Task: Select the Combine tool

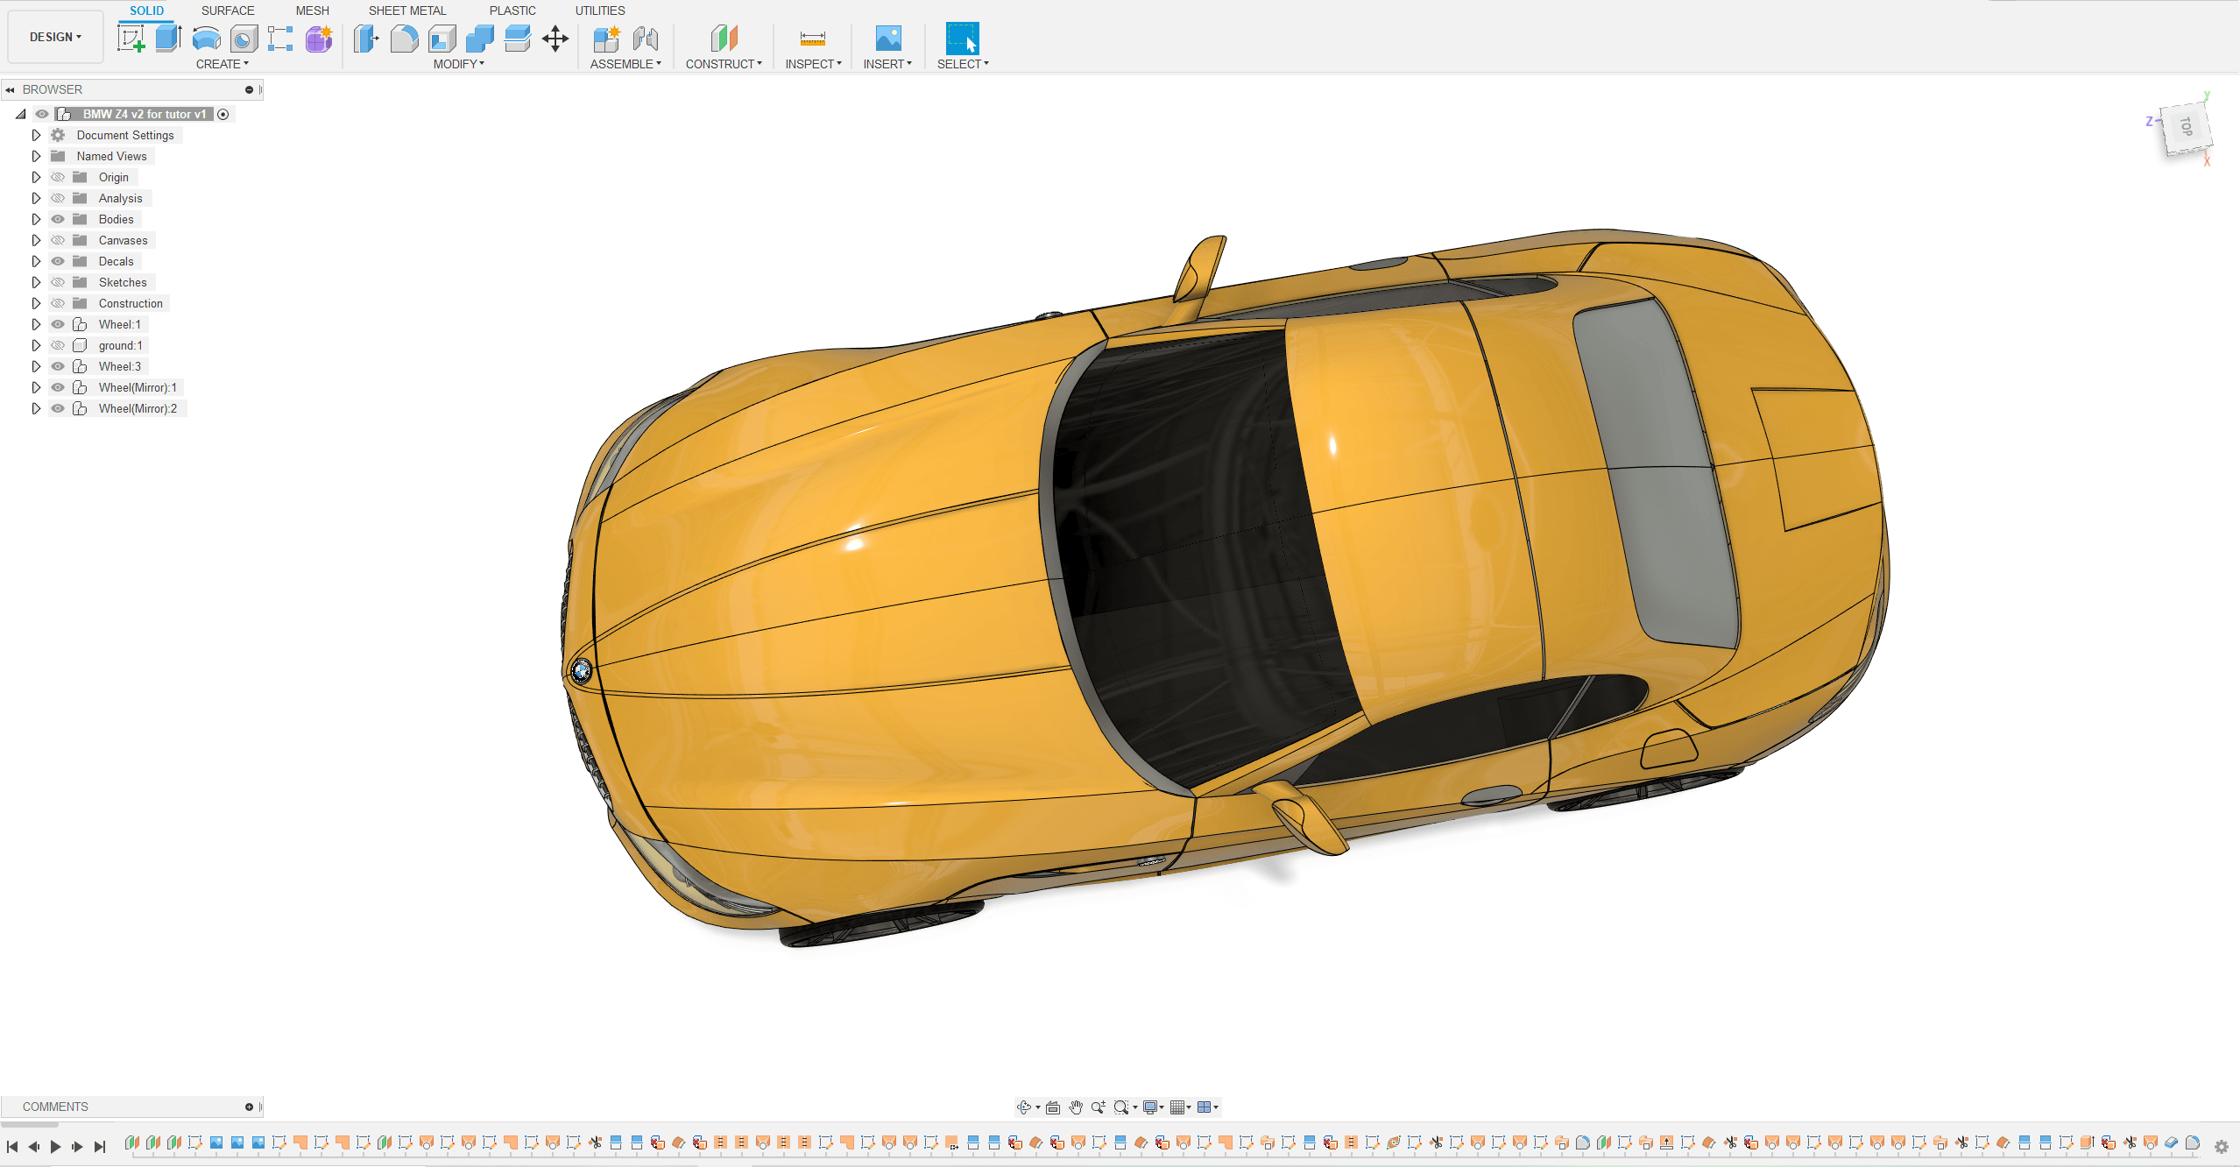Action: pyautogui.click(x=480, y=39)
